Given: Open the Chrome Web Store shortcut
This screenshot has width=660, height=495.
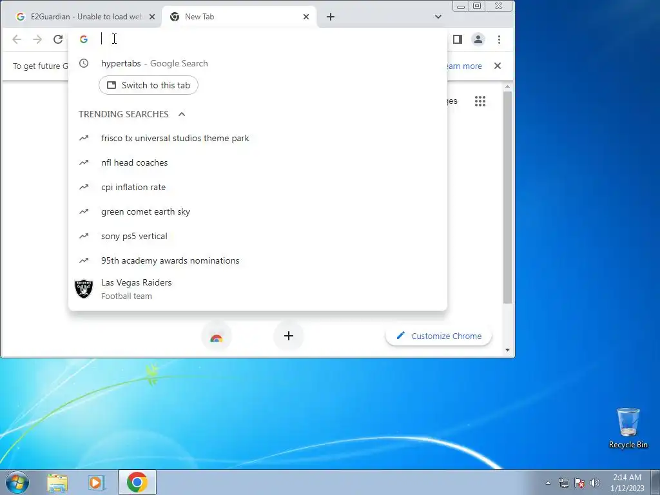Looking at the screenshot, I should (217, 336).
